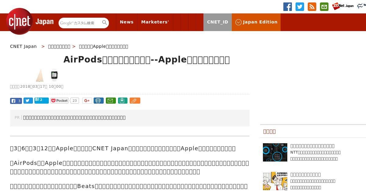The image size is (366, 192).
Task: Click the Apple breadcrumb link
Action: (x=103, y=46)
